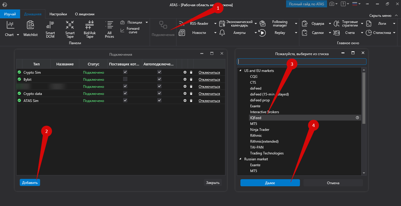Open the Smart DOM panel

pos(50,29)
